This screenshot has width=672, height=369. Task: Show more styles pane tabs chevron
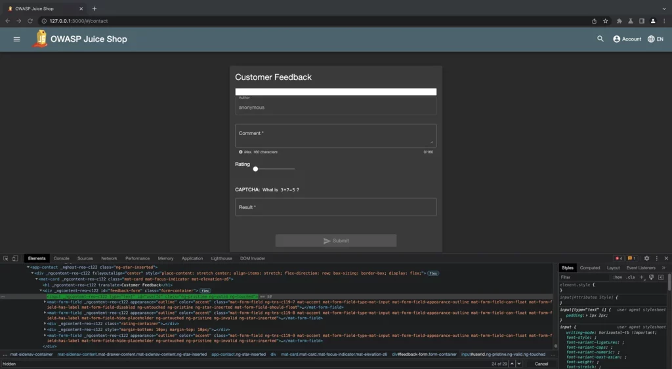[x=663, y=267]
